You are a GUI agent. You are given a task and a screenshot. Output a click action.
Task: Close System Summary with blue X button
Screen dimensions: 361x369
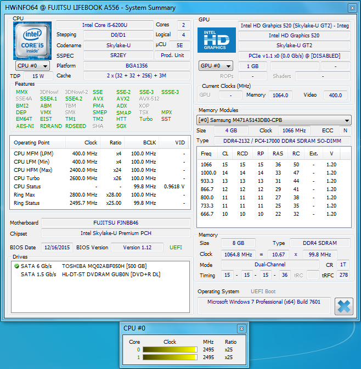[344, 306]
